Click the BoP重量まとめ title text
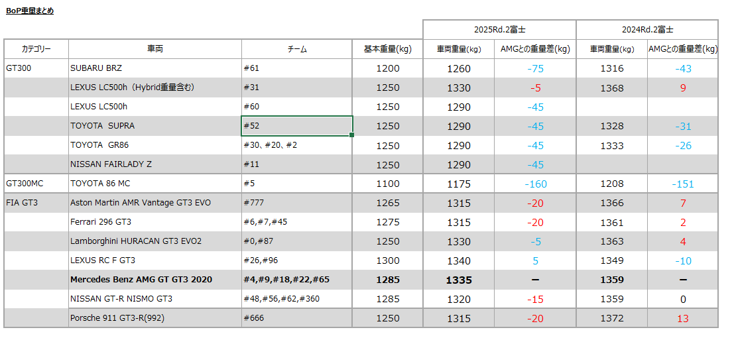This screenshot has width=734, height=344. coord(30,11)
